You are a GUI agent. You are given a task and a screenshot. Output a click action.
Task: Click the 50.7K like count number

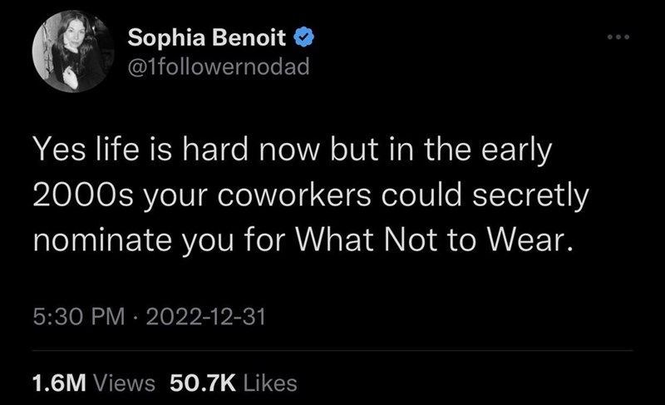pyautogui.click(x=203, y=383)
